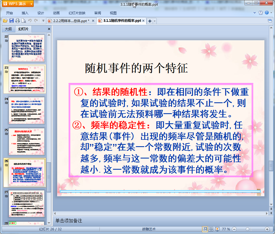Select slide 25 thumbnail 频率与概率的关系
Screen dimensions: 275x234
point(27,141)
